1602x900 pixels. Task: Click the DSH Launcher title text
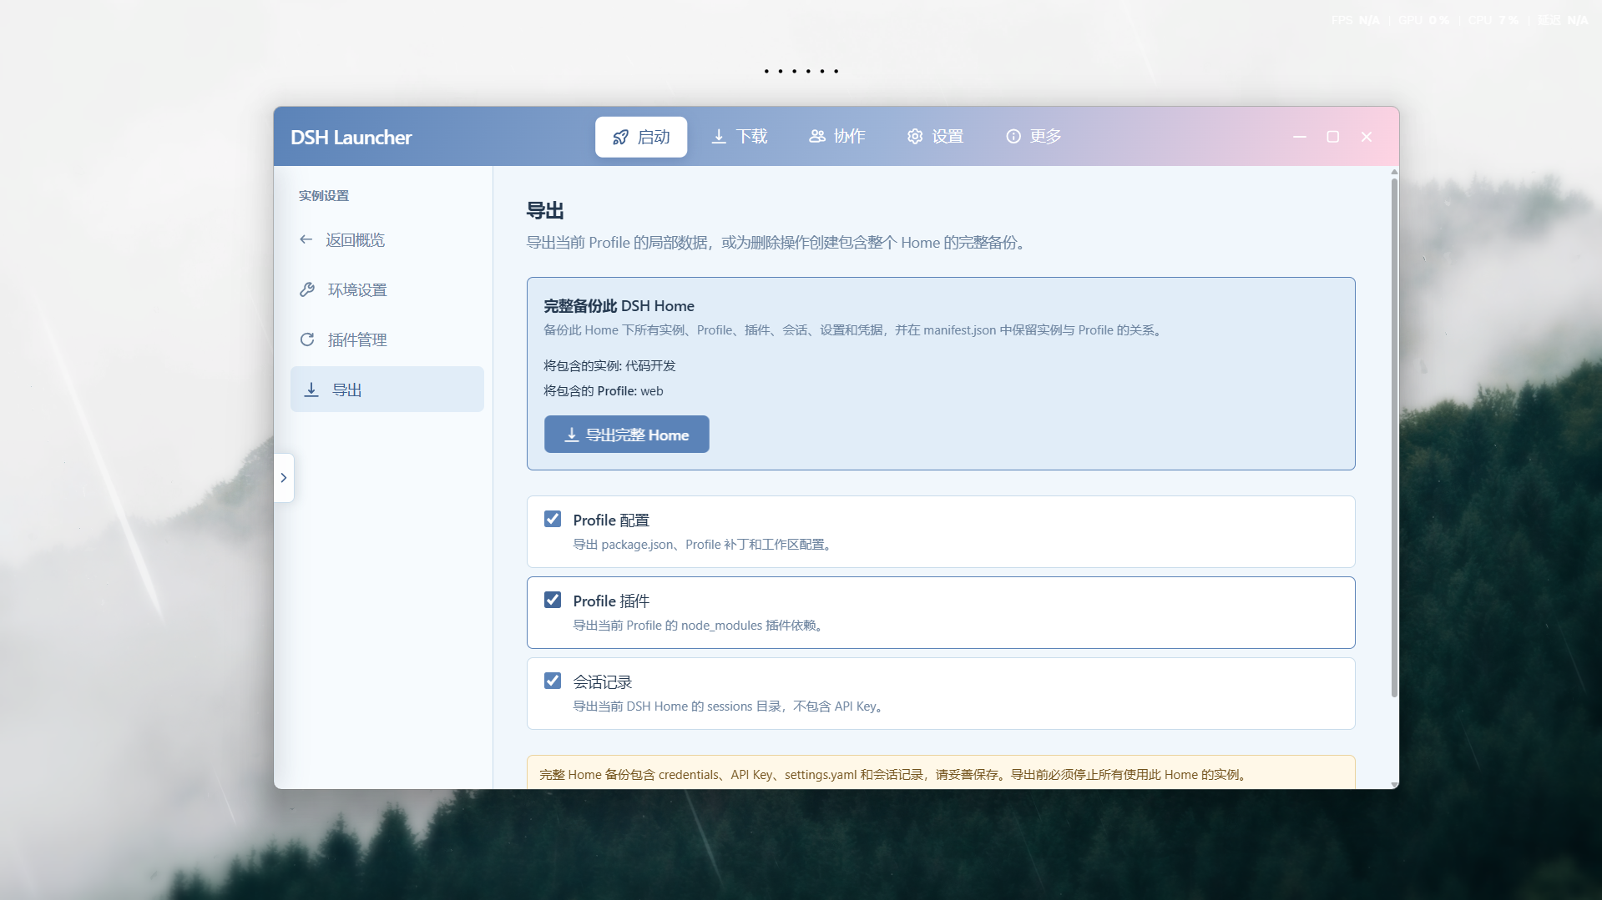click(351, 138)
